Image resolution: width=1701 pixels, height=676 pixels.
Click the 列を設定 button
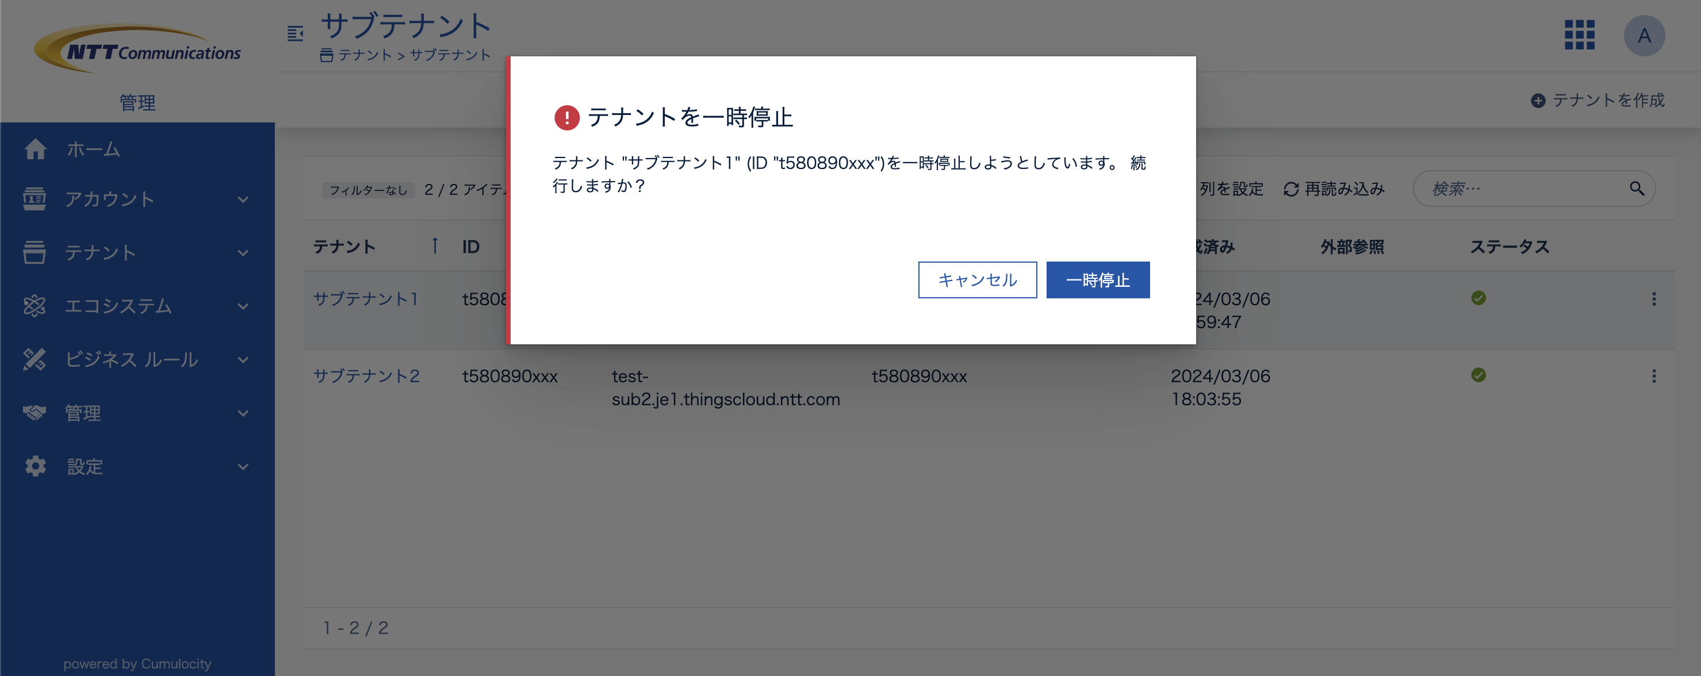(1231, 190)
